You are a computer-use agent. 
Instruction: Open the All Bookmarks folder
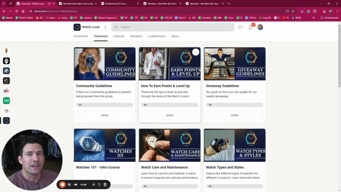point(329,18)
